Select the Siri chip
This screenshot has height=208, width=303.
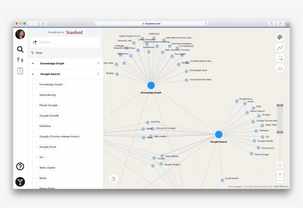(x=41, y=157)
